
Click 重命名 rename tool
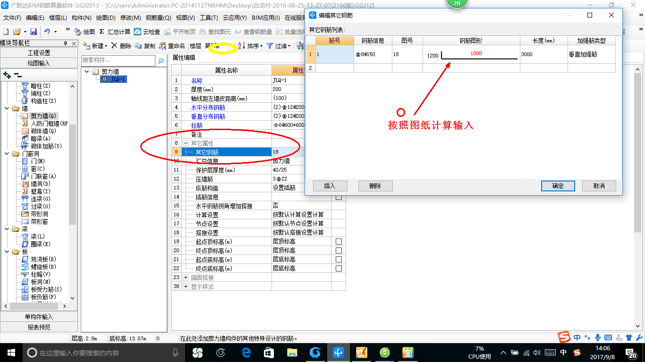(172, 46)
